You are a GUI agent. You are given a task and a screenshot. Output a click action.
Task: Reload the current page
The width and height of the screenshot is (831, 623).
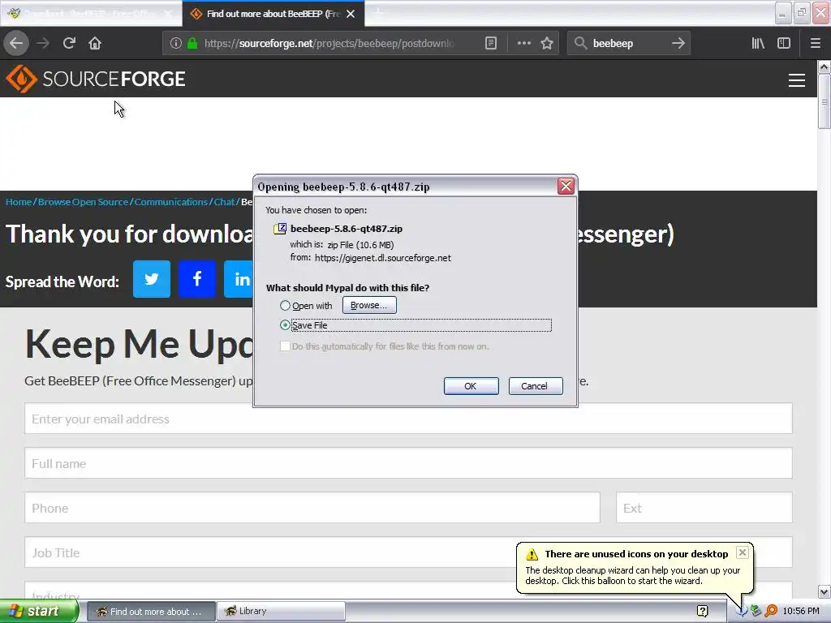[x=69, y=44]
